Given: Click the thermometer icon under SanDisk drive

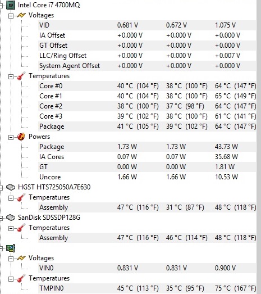Looking at the screenshot, I should click(x=21, y=228).
